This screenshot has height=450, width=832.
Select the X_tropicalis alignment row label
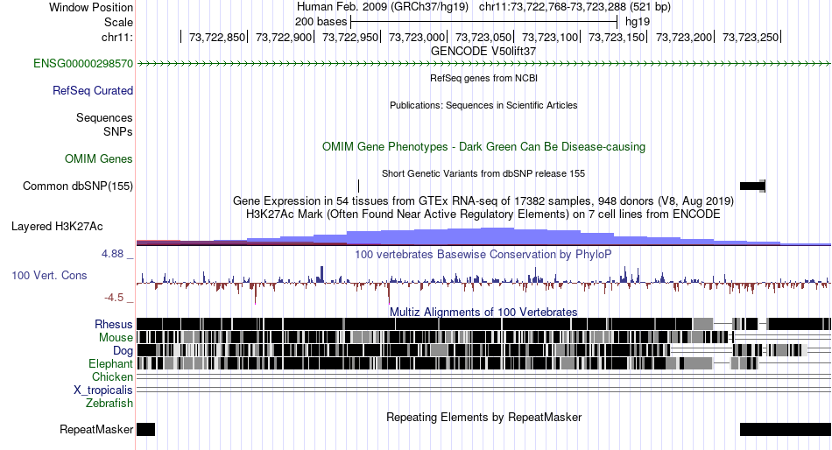103,390
